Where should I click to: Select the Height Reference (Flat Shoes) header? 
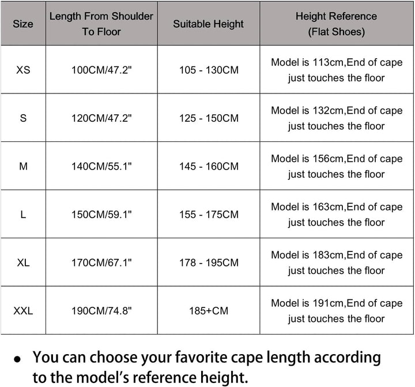click(337, 24)
